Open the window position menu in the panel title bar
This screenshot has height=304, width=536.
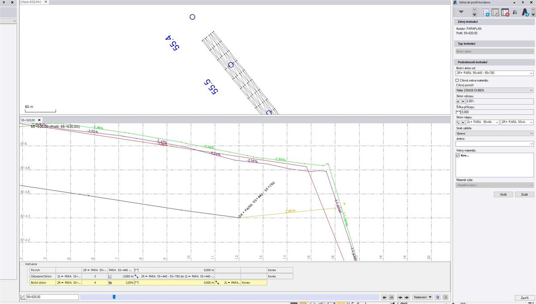(x=514, y=2)
